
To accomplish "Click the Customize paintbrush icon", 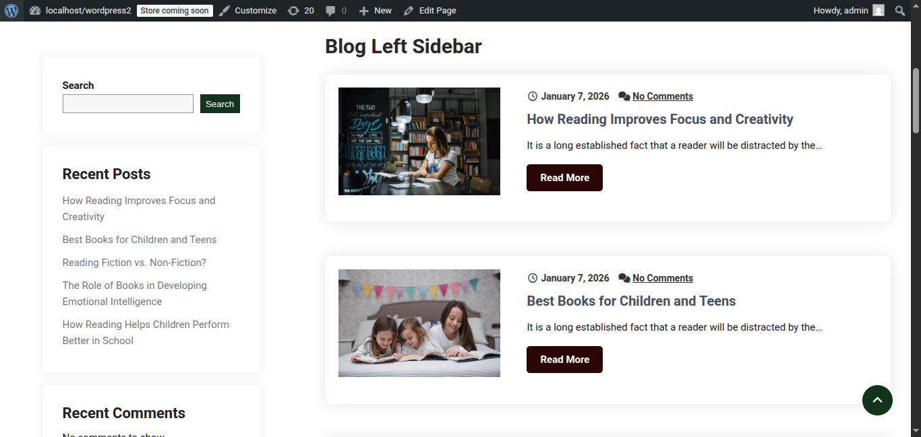I will pyautogui.click(x=225, y=11).
